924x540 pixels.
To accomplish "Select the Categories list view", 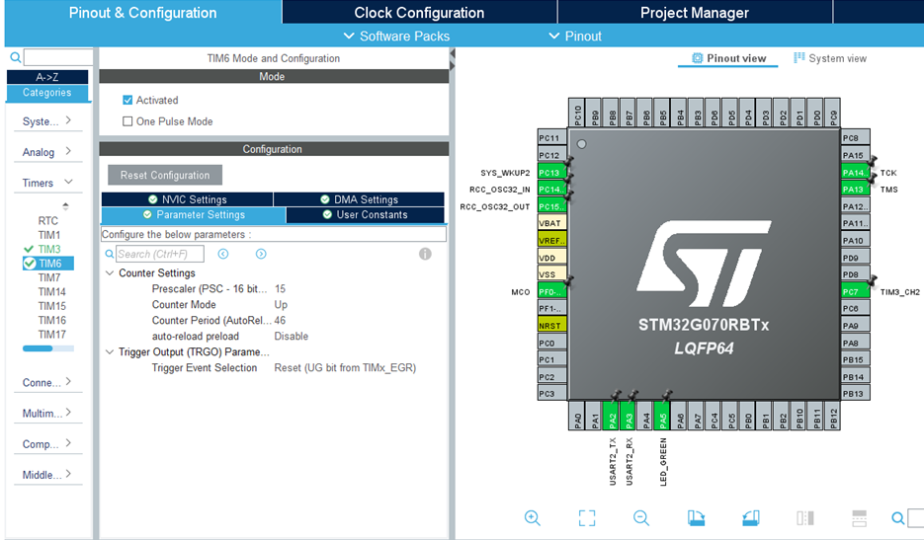I will click(x=47, y=93).
